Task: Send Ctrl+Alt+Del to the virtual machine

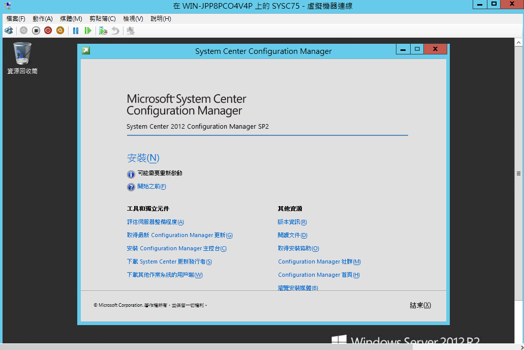Action: [x=9, y=31]
